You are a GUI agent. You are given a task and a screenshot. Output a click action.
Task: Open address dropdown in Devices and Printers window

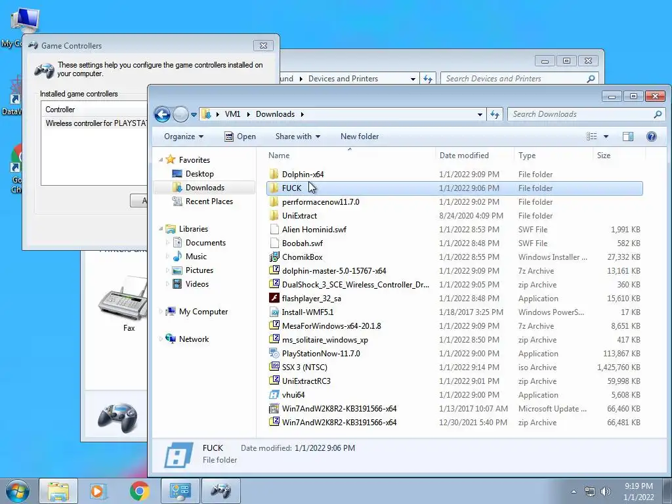pyautogui.click(x=413, y=79)
